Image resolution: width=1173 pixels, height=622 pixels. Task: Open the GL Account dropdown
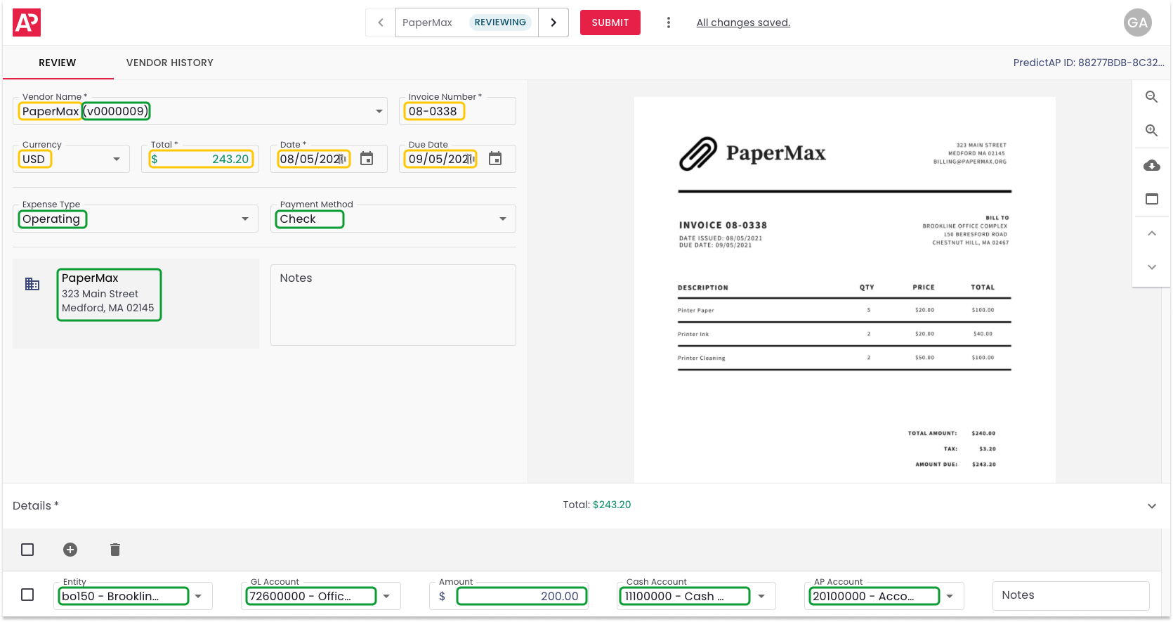point(386,597)
